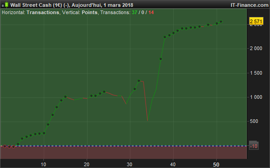Select the last data point on equity curve
This screenshot has height=168, width=270.
pos(221,22)
